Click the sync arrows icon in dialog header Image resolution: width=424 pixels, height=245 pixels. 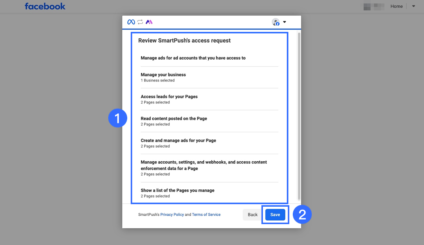coord(140,22)
